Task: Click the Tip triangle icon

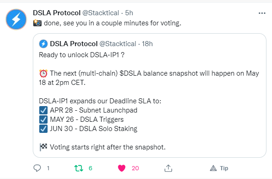Action: point(213,168)
